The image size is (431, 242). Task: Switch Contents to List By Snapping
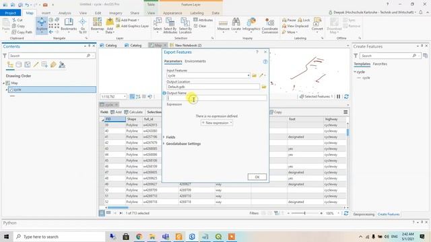coord(44,65)
